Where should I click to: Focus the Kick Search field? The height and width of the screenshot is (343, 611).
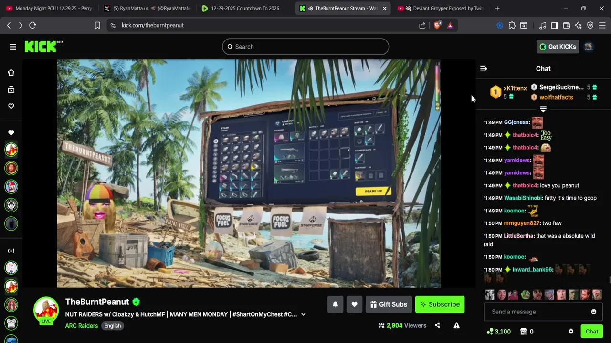pyautogui.click(x=305, y=47)
